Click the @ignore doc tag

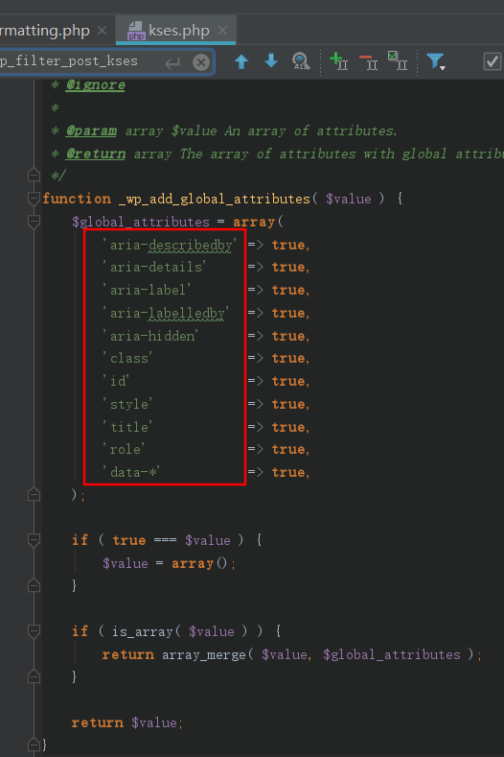coord(96,85)
